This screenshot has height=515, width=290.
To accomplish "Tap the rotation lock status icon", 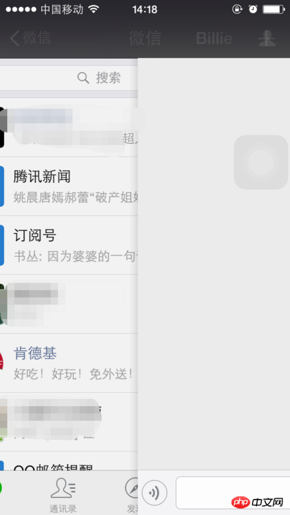I will 237,9.
